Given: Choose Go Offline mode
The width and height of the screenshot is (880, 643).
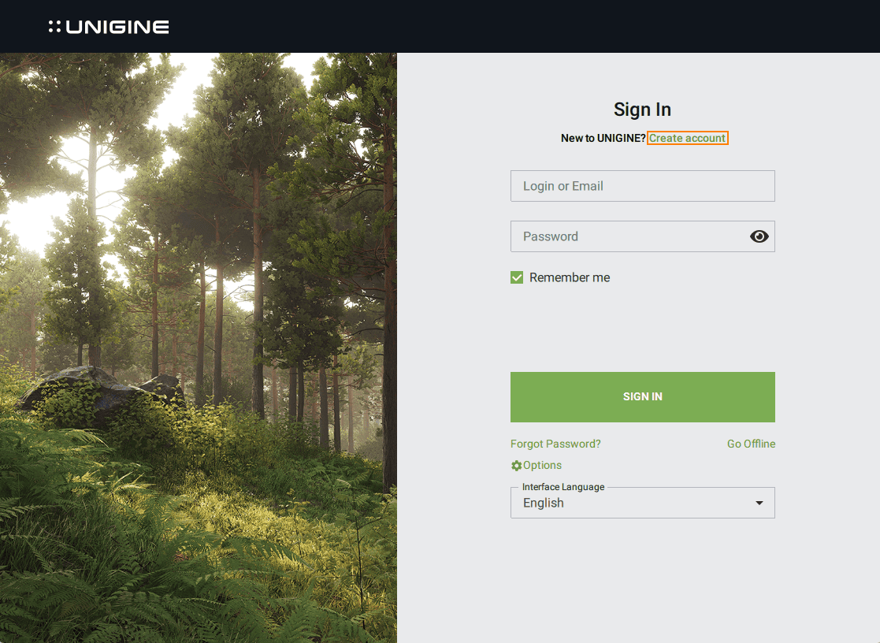Looking at the screenshot, I should [x=751, y=444].
